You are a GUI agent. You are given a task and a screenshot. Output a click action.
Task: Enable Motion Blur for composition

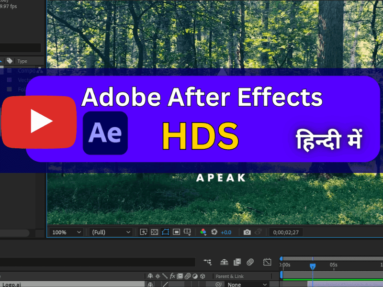coord(250,262)
